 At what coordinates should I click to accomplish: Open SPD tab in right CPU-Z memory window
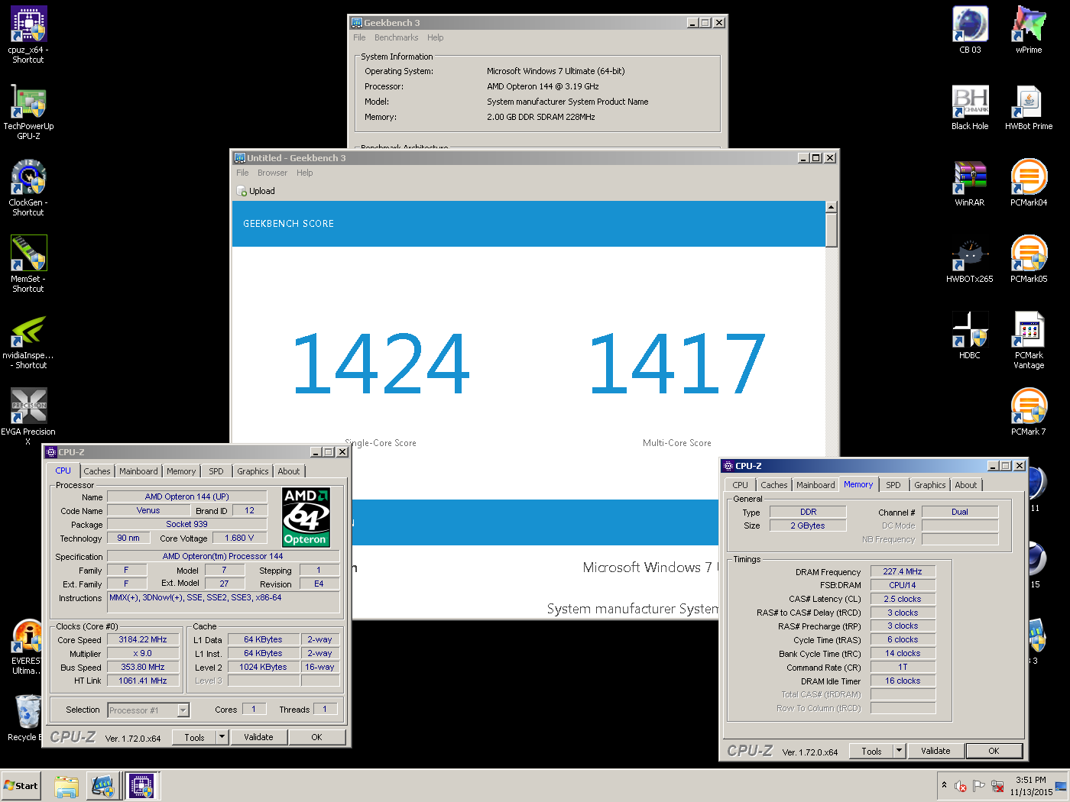point(893,485)
